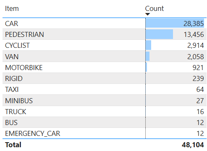Click the sort descending arrow under Count
Viewport: 207px width, 151px height.
(x=147, y=14)
